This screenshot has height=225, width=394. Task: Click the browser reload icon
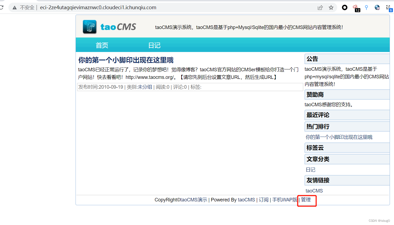pos(1,7)
